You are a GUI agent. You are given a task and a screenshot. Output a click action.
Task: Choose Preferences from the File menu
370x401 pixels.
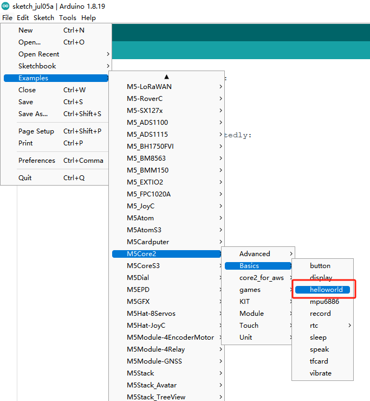coord(37,161)
